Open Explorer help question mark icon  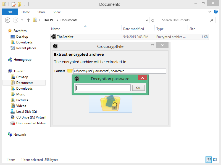[215, 12]
